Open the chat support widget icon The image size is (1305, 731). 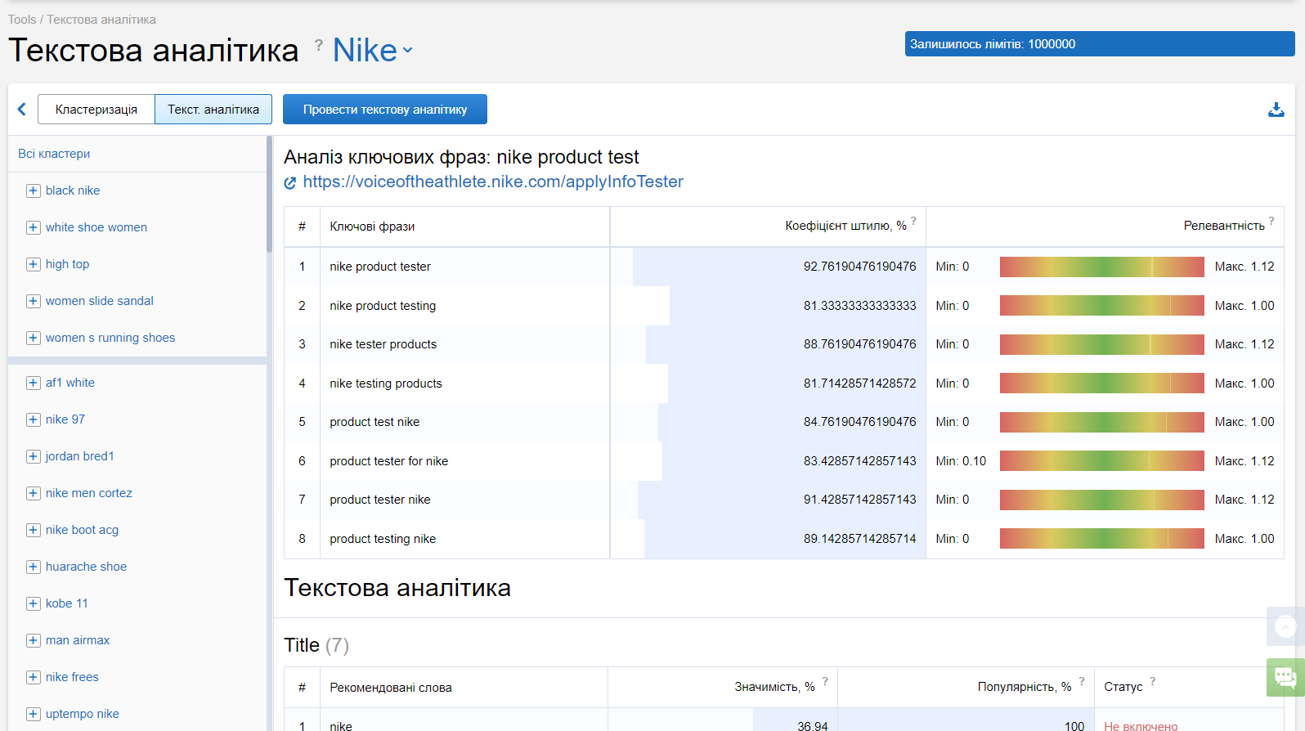1285,677
